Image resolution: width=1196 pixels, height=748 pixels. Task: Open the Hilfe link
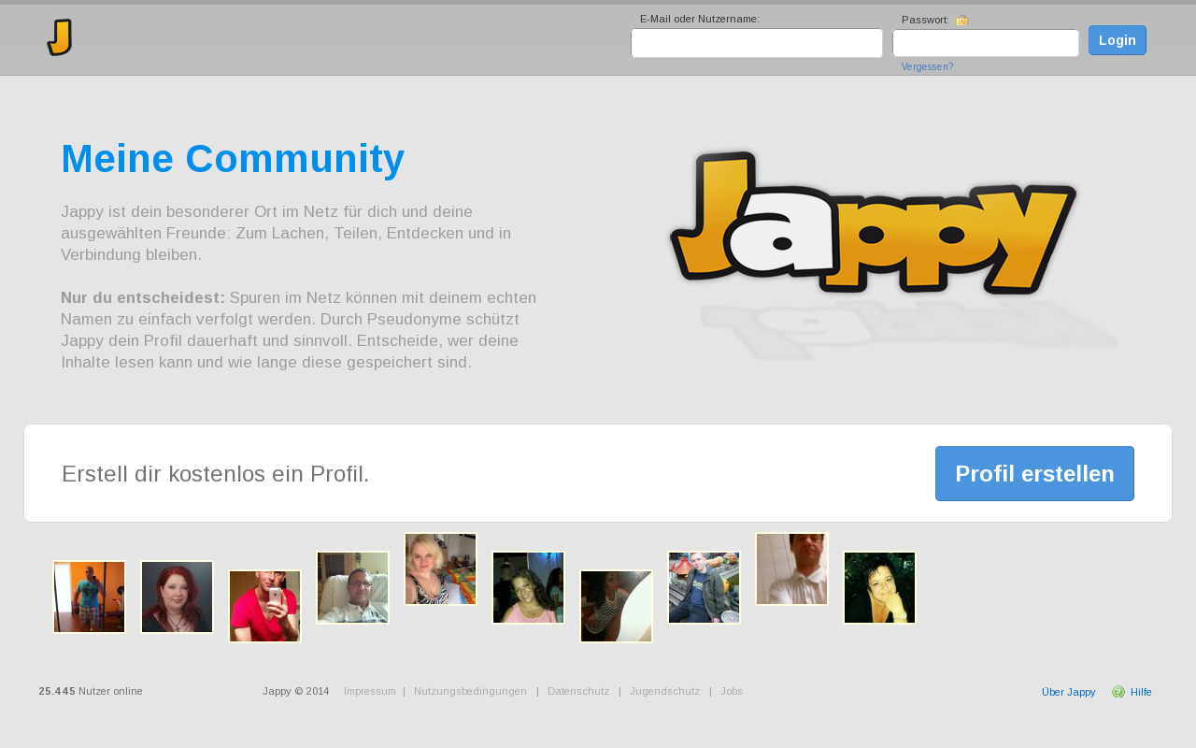coord(1141,692)
